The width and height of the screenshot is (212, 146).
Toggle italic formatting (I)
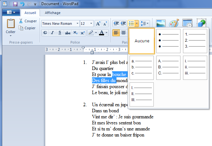[x=52, y=33]
